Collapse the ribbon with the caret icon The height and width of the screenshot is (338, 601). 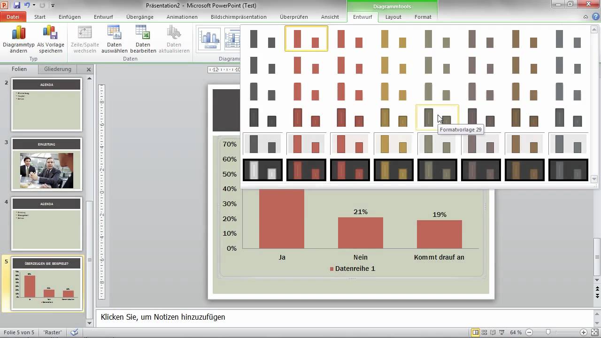tap(586, 17)
